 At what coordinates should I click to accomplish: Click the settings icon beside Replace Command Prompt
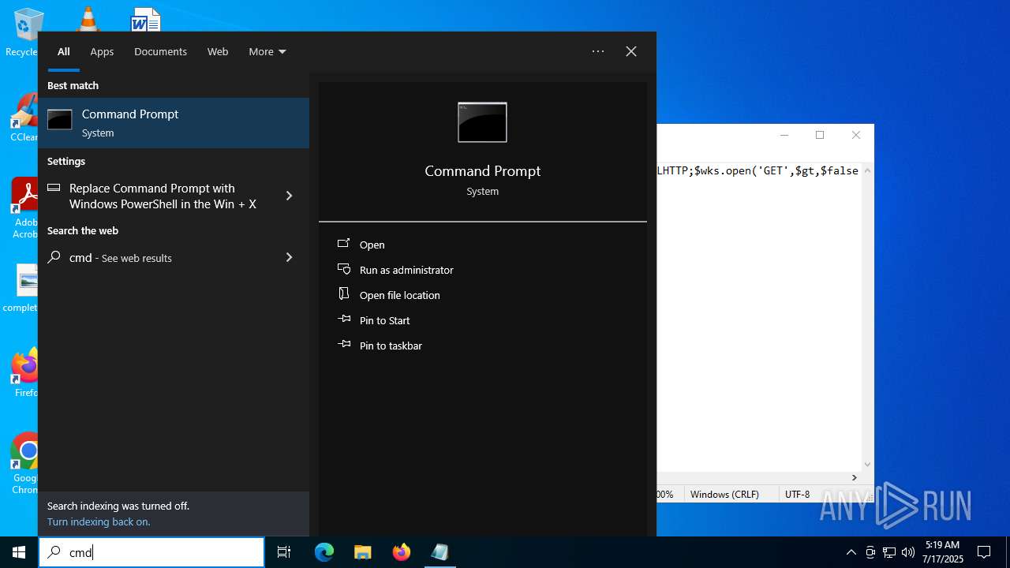(54, 188)
